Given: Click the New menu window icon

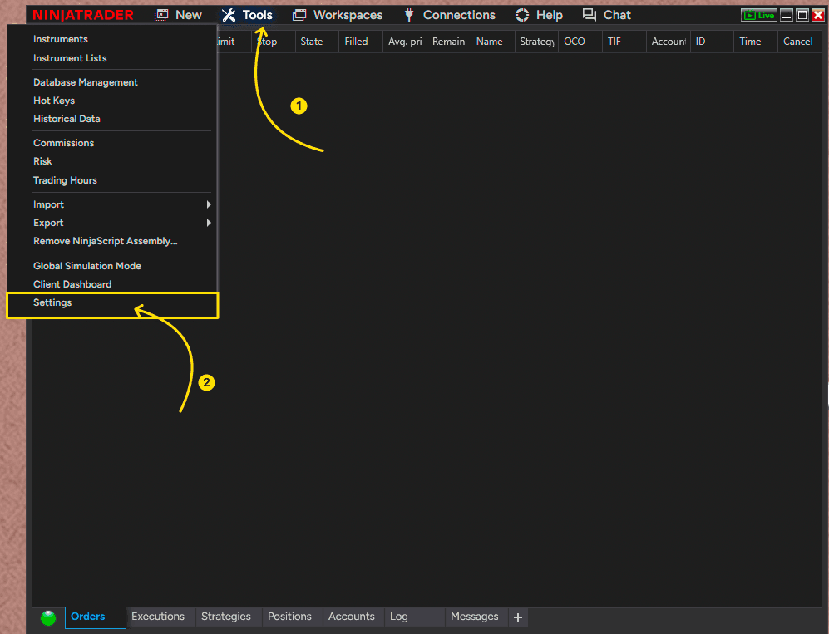Looking at the screenshot, I should coord(161,15).
